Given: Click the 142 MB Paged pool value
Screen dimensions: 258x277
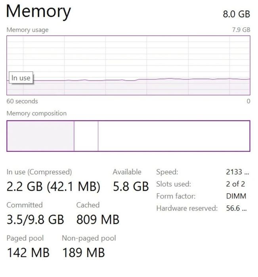Looking at the screenshot, I should point(28,252).
